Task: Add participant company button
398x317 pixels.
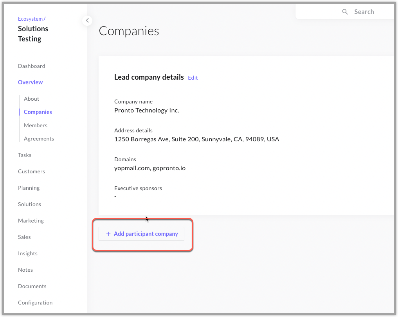Action: (x=141, y=234)
